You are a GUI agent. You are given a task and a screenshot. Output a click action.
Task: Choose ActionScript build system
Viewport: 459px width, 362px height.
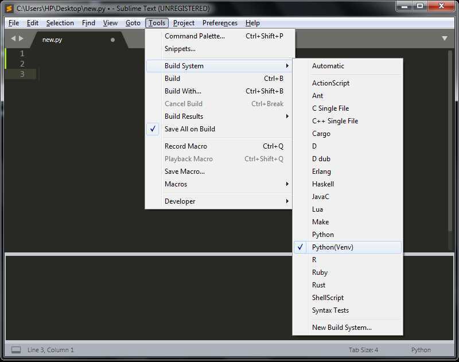click(348, 83)
